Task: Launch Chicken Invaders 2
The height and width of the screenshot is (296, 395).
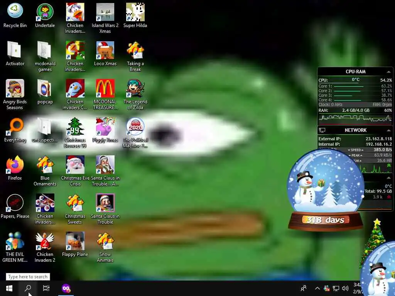Action: coord(45,247)
